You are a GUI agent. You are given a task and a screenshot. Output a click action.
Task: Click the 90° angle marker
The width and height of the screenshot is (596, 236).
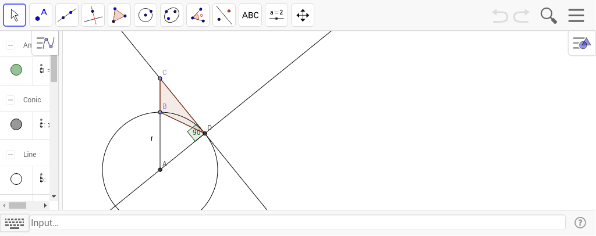(196, 133)
